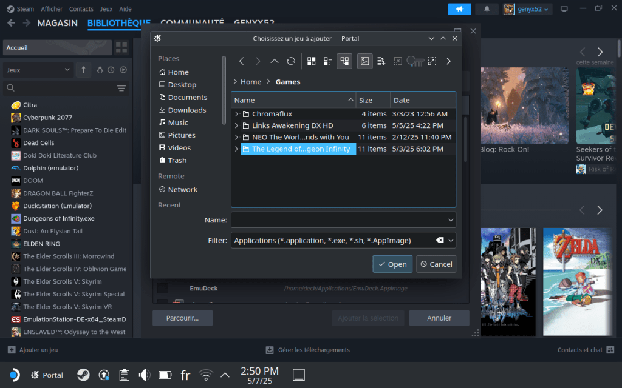622x388 pixels.
Task: Select Downloads in Places sidebar
Action: click(x=186, y=110)
